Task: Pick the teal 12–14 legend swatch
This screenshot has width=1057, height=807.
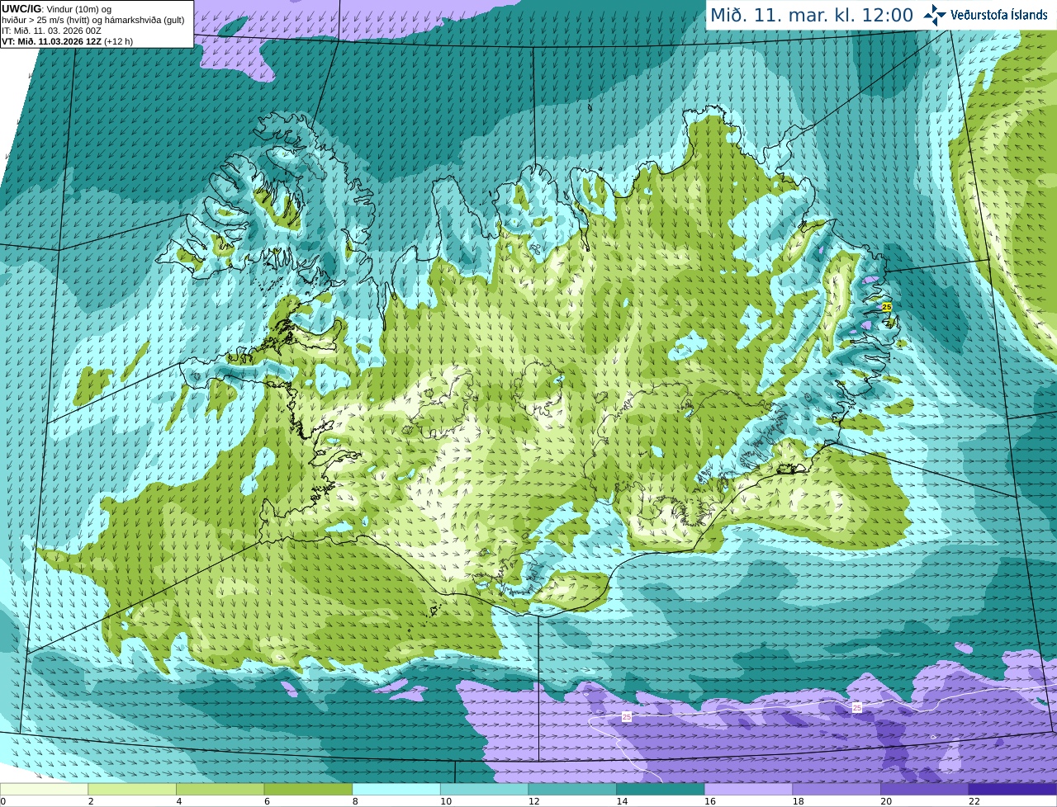Action: pyautogui.click(x=572, y=789)
